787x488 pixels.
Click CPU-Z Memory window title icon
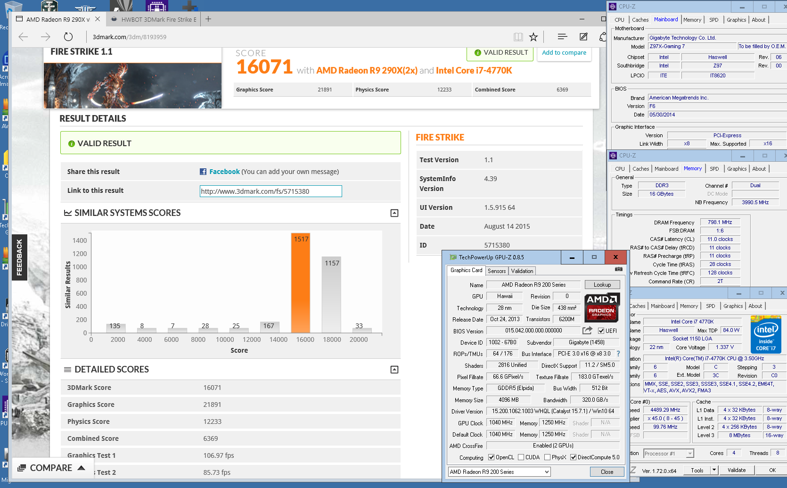[x=613, y=156]
